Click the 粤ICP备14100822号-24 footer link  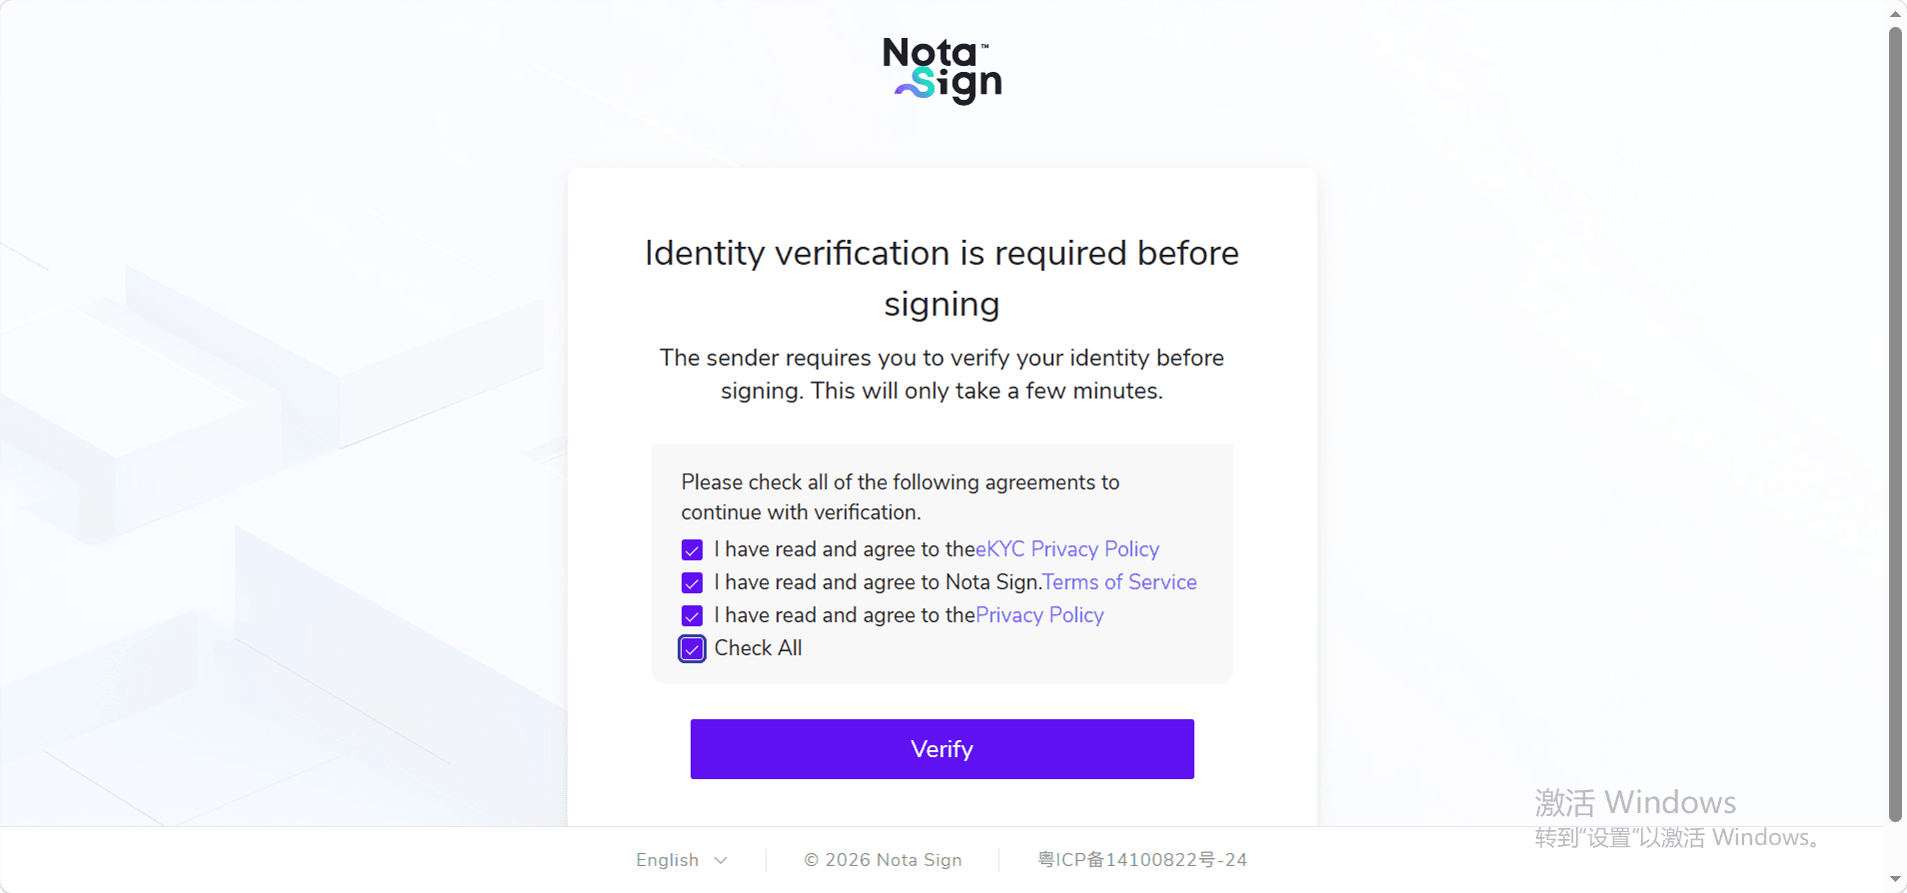pos(1142,860)
